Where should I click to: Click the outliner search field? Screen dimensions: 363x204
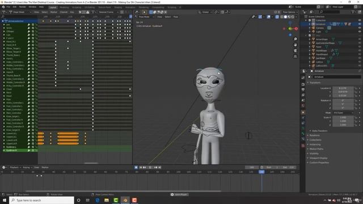(x=330, y=11)
